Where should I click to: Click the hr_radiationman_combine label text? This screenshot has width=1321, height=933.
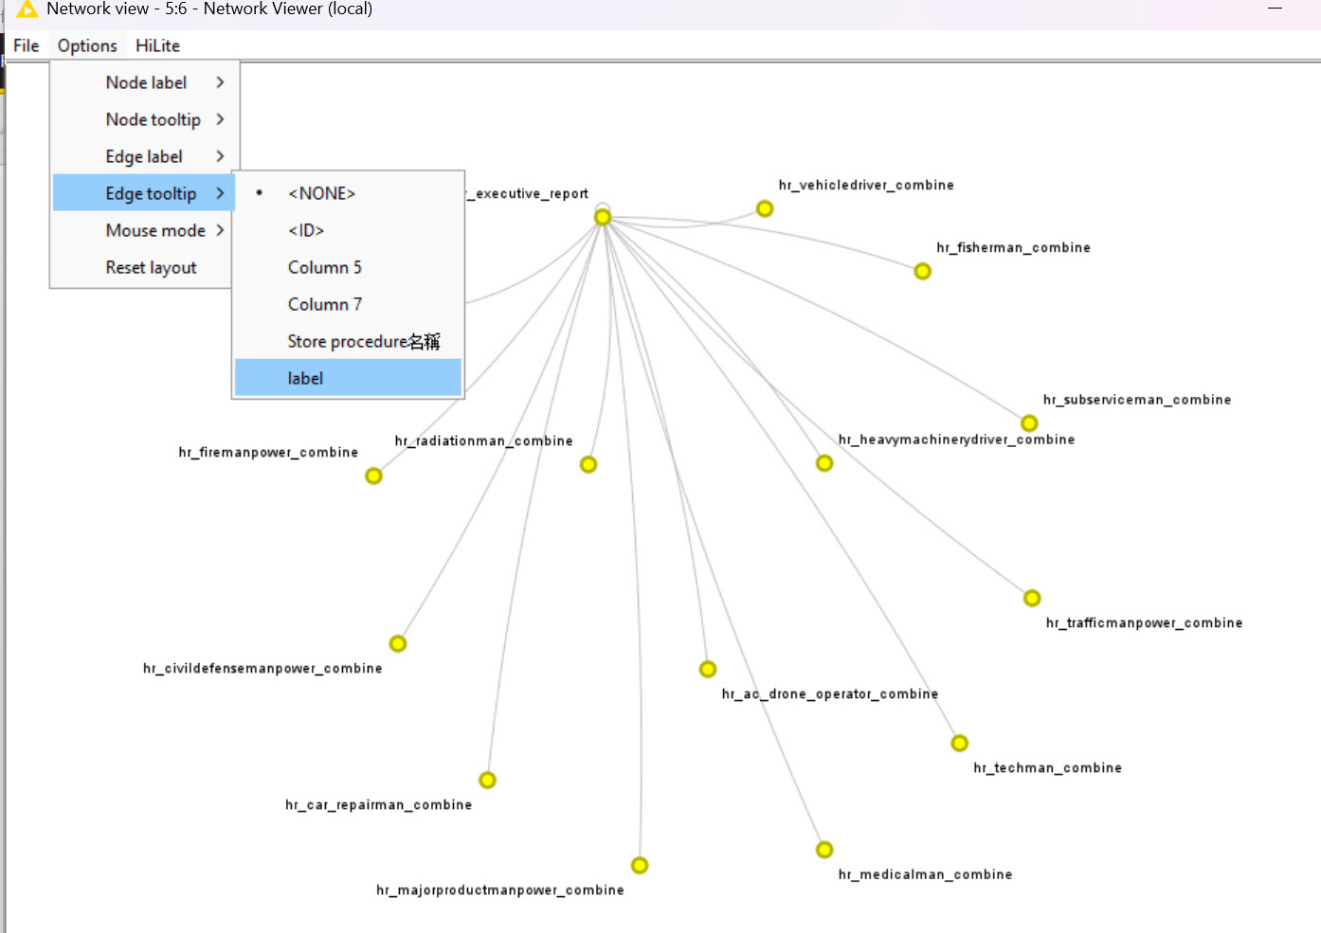[483, 440]
